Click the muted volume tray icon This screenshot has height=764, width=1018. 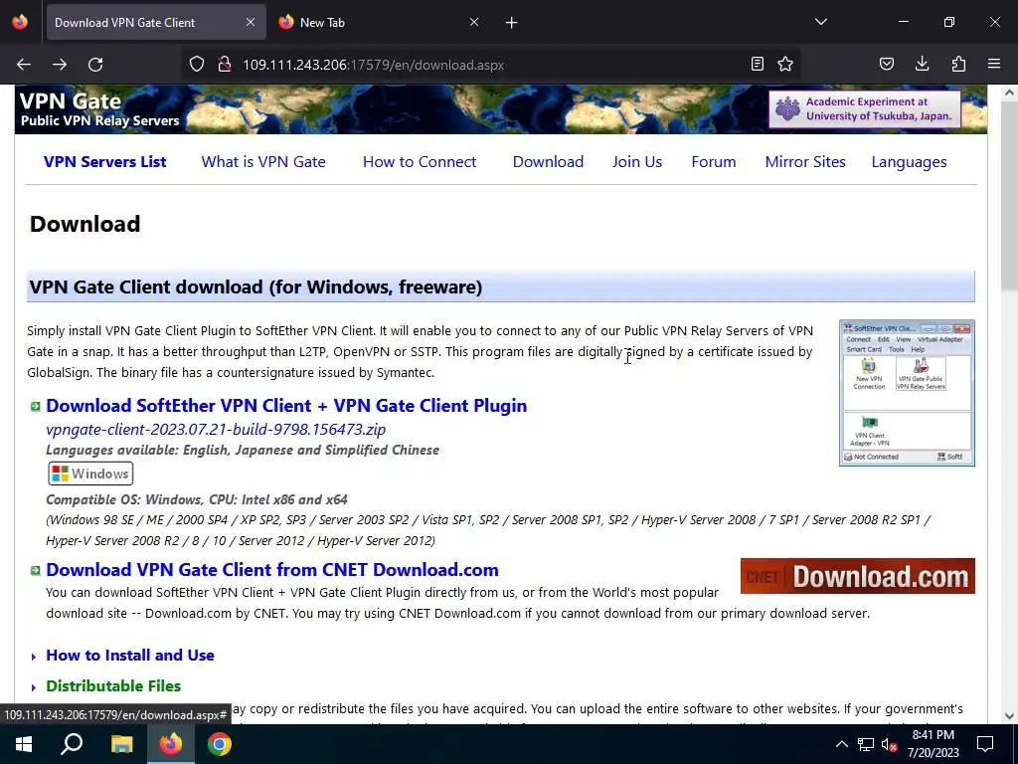(x=889, y=744)
